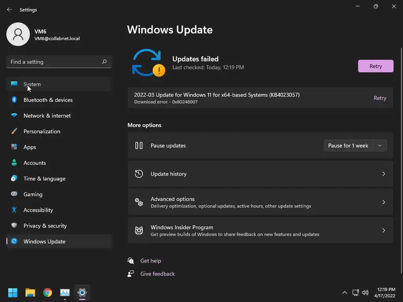Click the Give feedback person icon
Image resolution: width=403 pixels, height=302 pixels.
tap(131, 274)
